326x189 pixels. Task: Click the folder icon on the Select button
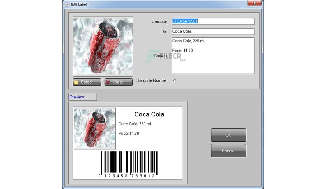pyautogui.click(x=76, y=82)
